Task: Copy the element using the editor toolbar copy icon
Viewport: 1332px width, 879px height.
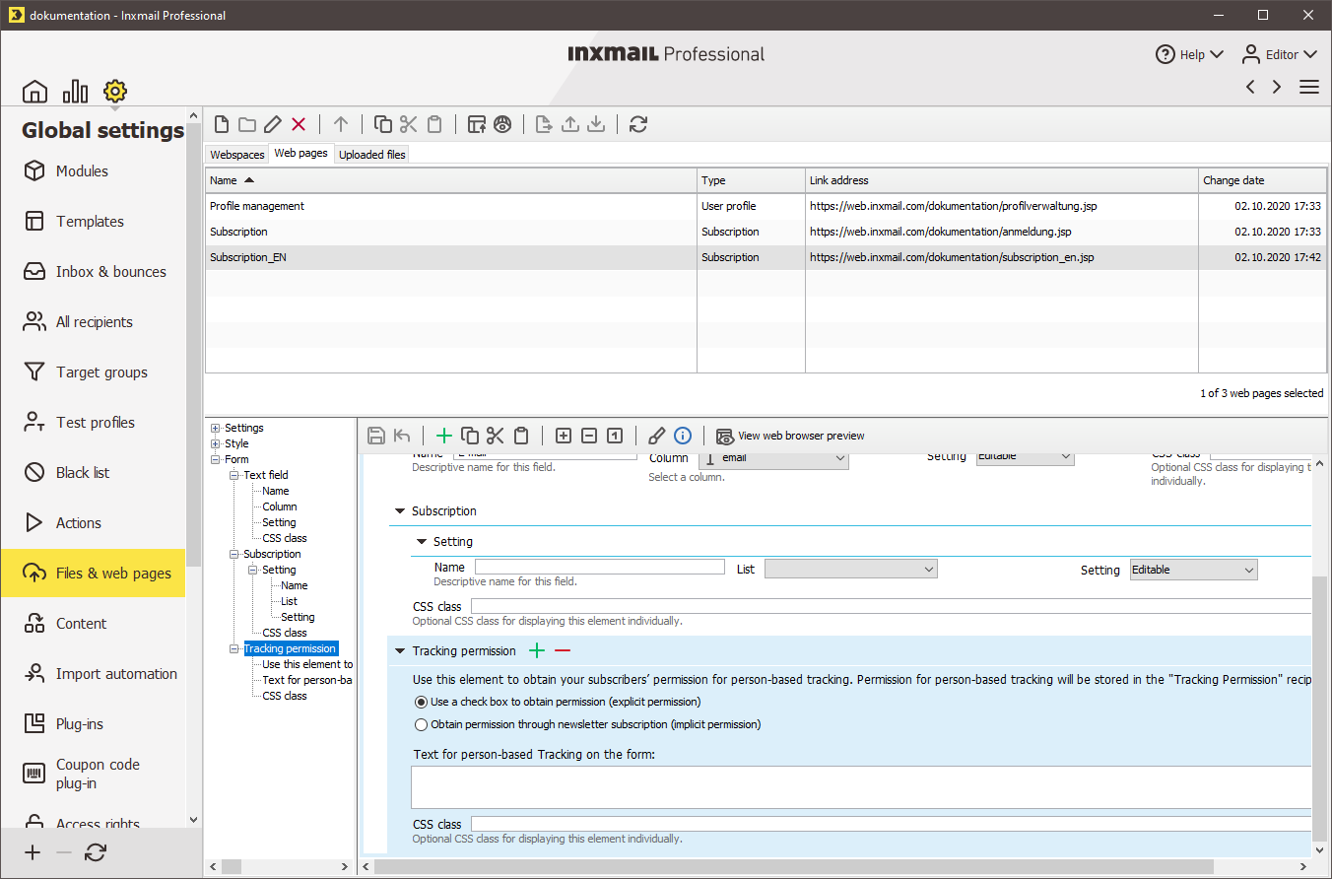Action: 470,436
